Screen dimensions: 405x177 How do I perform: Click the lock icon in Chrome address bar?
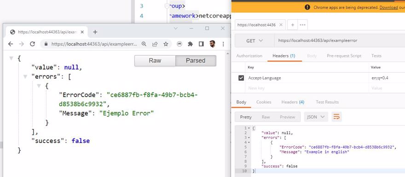(46, 44)
